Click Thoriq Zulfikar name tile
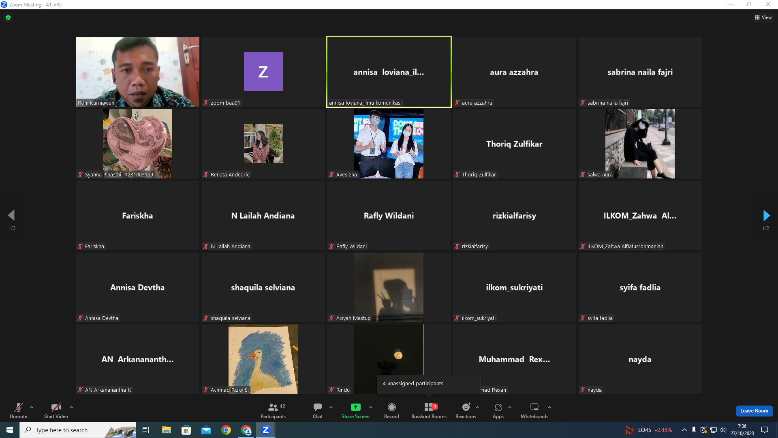This screenshot has height=438, width=778. [x=515, y=144]
